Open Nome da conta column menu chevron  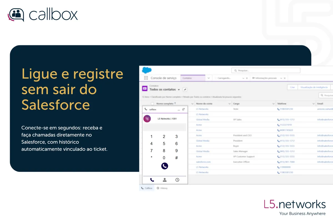229,104
